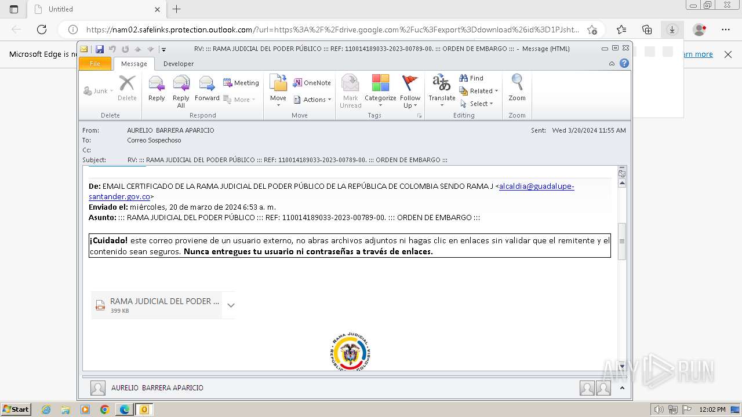
Task: Forward this email message
Action: click(x=207, y=89)
